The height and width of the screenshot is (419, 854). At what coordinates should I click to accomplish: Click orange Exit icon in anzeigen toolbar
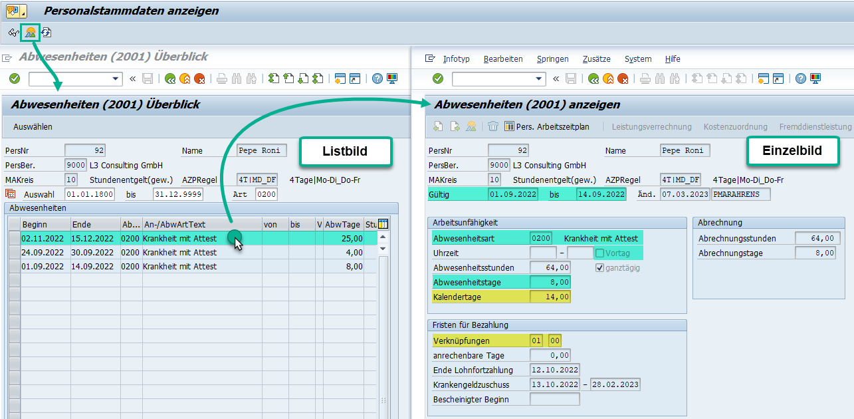608,78
